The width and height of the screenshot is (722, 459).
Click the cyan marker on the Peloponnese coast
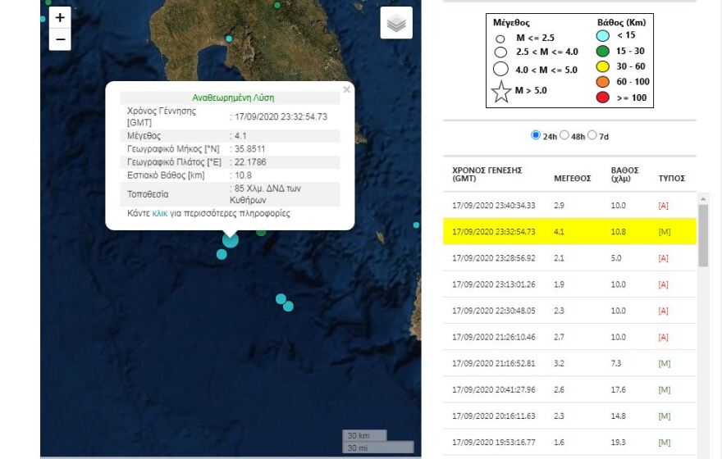coord(229,39)
